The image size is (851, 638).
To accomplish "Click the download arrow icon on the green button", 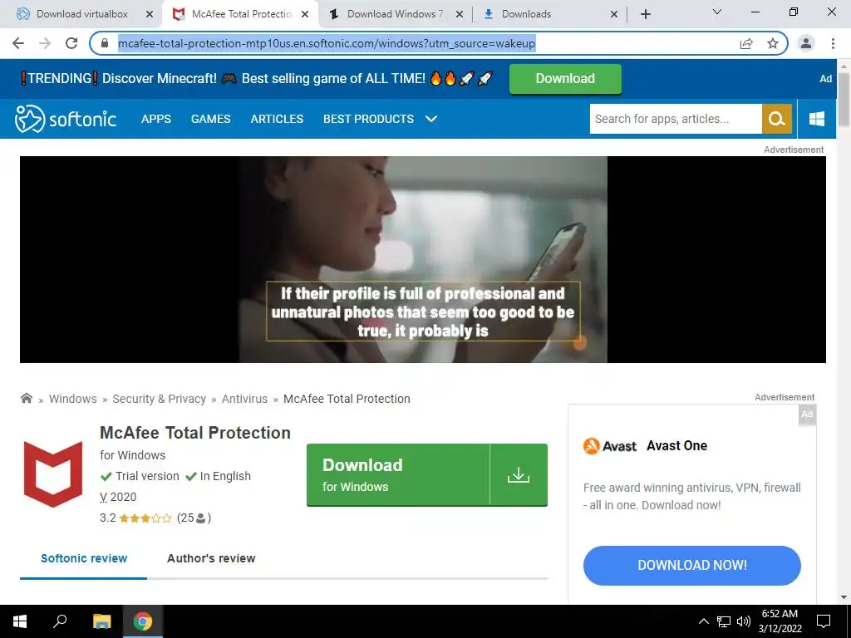I will click(x=519, y=474).
